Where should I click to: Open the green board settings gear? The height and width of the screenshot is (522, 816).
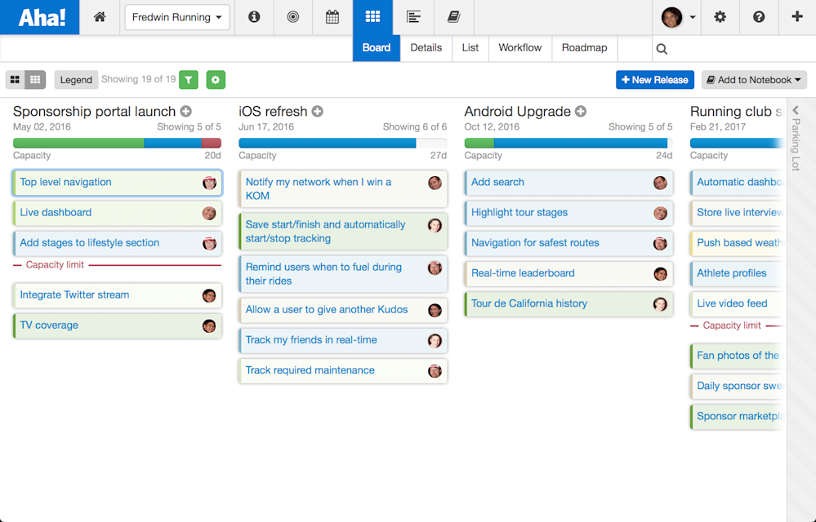pos(215,79)
